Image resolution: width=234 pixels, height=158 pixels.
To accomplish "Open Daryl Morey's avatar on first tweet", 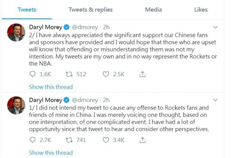I will coord(16,33).
